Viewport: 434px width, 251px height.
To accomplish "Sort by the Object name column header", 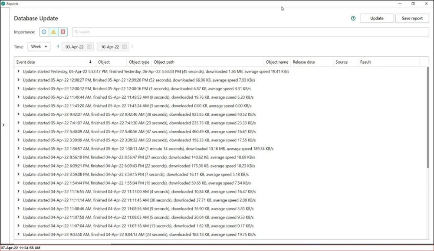I will click(277, 62).
